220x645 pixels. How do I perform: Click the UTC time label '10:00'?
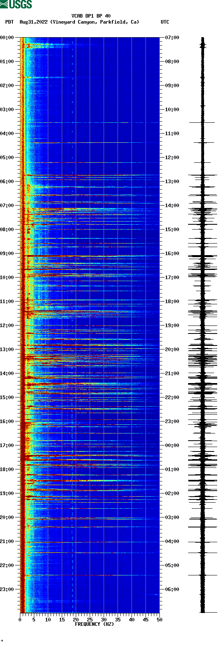coord(172,110)
